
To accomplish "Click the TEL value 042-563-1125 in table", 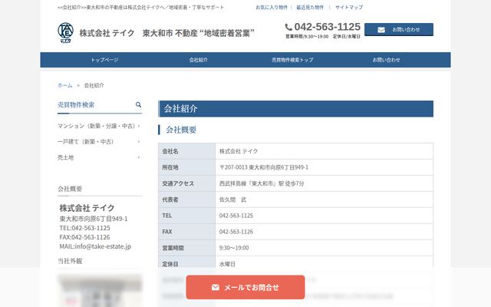I will 324,216.
